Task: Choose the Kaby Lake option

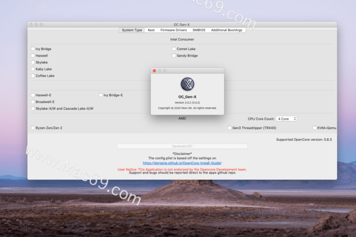Action: (x=33, y=69)
